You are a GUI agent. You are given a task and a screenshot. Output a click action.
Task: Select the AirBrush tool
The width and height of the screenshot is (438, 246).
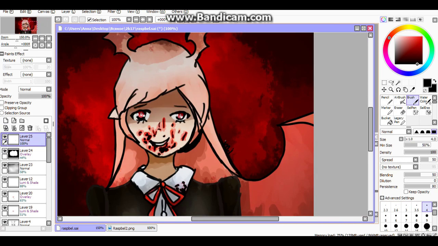(400, 100)
